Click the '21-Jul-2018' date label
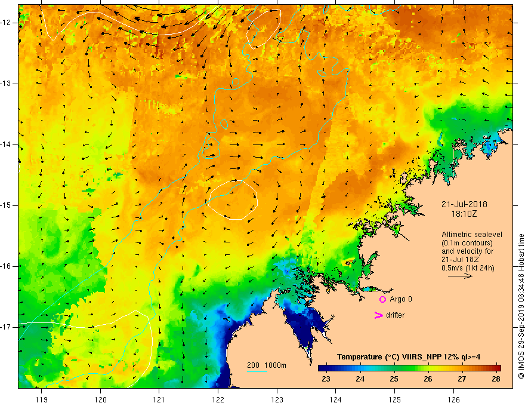Image resolution: width=525 pixels, height=406 pixels. [464, 204]
